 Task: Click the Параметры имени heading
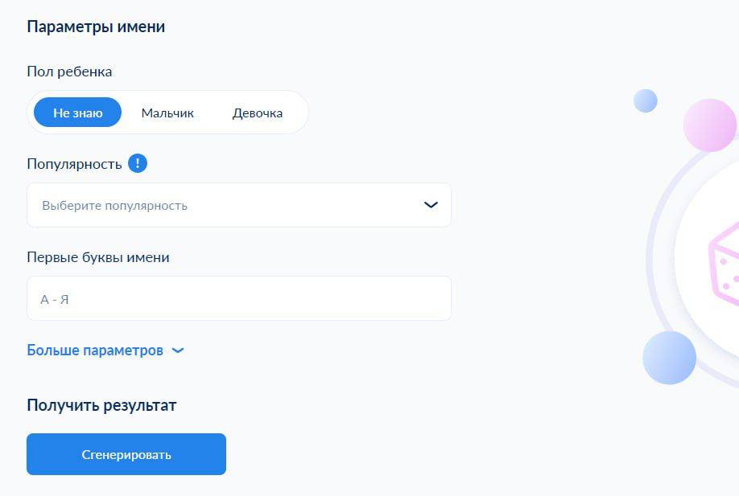tap(96, 27)
